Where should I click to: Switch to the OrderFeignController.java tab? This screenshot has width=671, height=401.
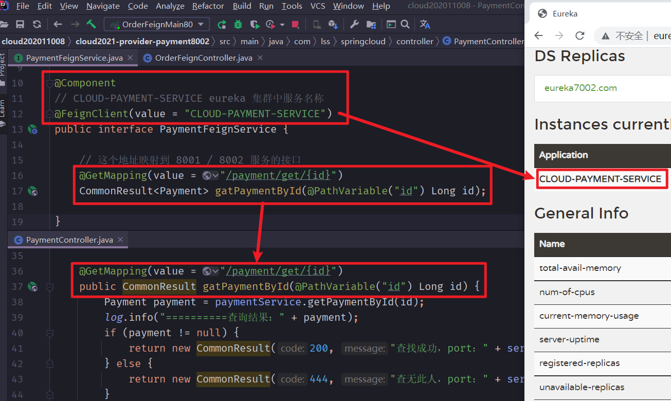coord(204,58)
